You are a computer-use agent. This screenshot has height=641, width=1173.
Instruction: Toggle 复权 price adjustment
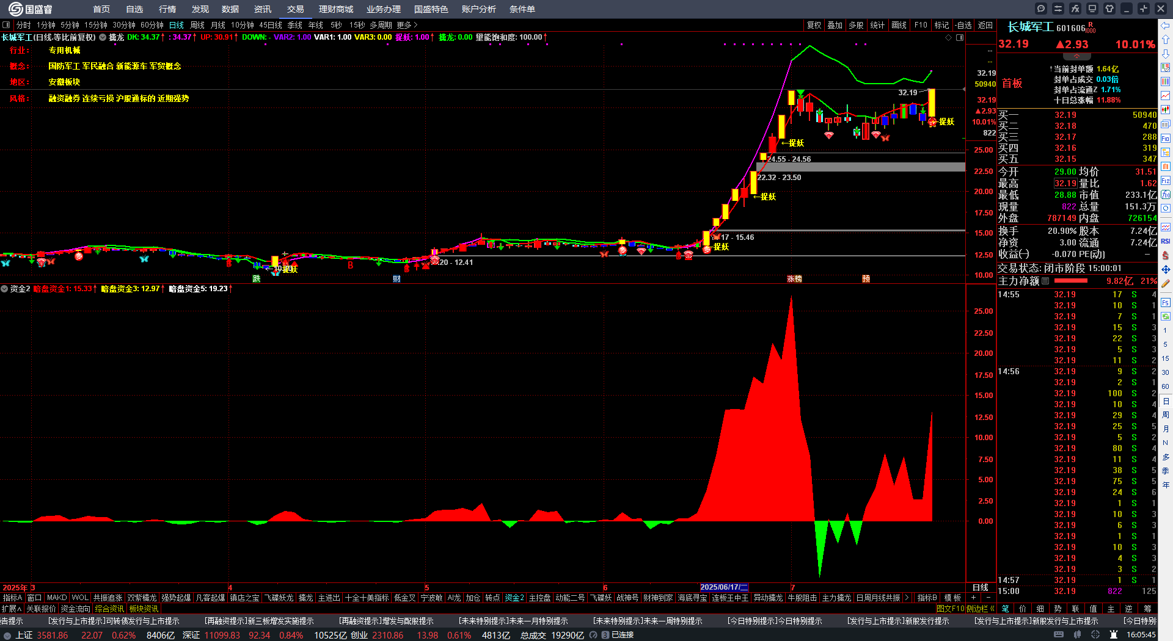814,25
